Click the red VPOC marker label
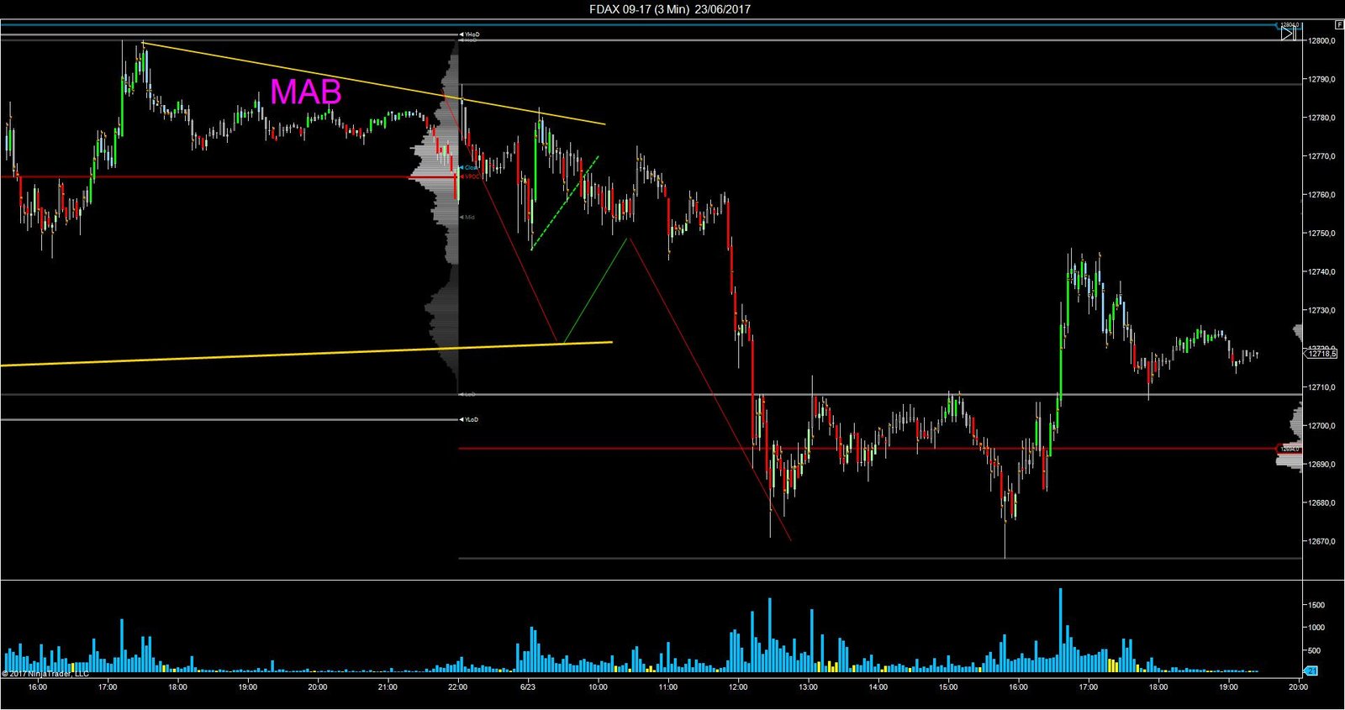 pyautogui.click(x=471, y=176)
